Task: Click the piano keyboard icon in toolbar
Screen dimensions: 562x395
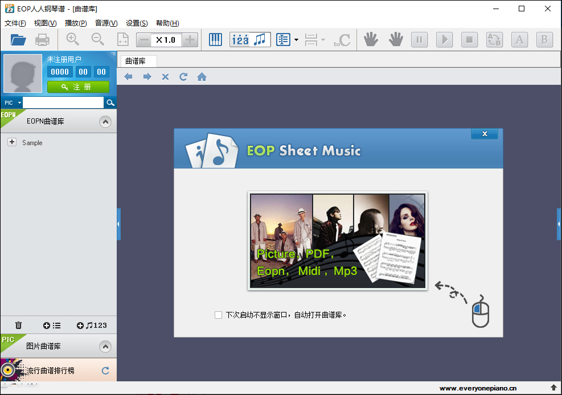Action: (215, 40)
